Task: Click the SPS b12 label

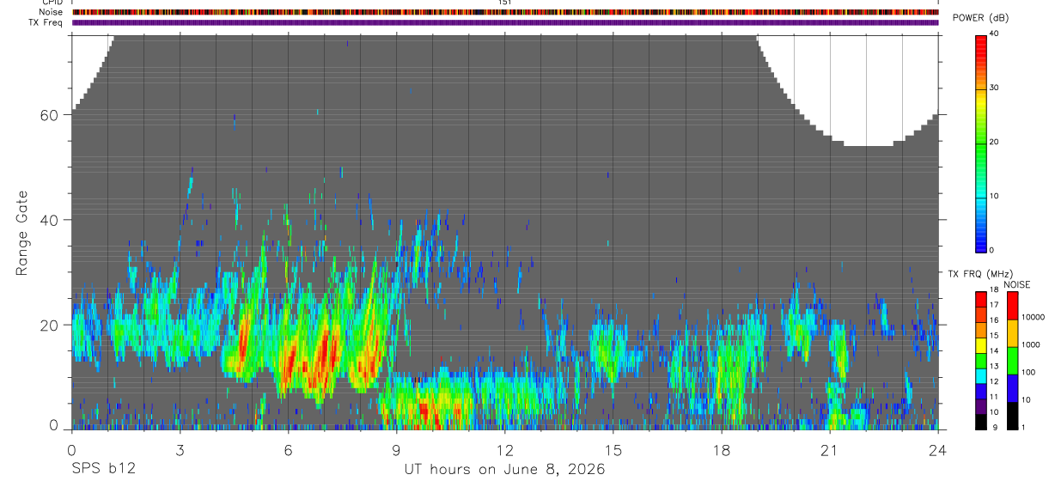Action: (x=103, y=469)
